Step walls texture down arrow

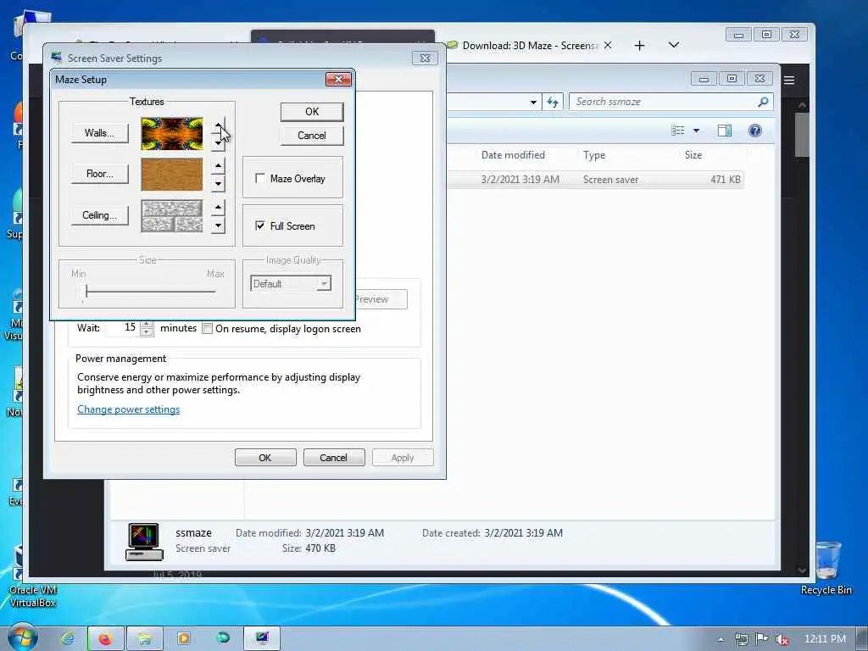218,142
